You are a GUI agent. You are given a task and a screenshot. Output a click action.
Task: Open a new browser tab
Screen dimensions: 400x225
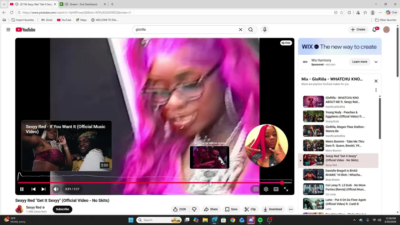pos(112,4)
